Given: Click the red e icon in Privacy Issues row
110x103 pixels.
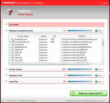Looking at the screenshot, I should click(99, 69).
